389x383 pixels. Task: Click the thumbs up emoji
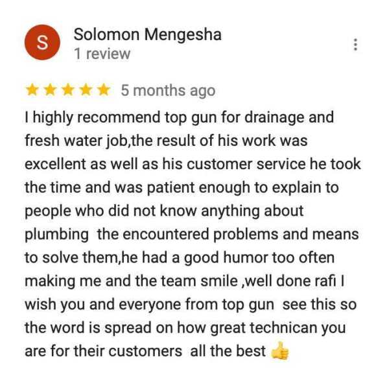point(279,351)
